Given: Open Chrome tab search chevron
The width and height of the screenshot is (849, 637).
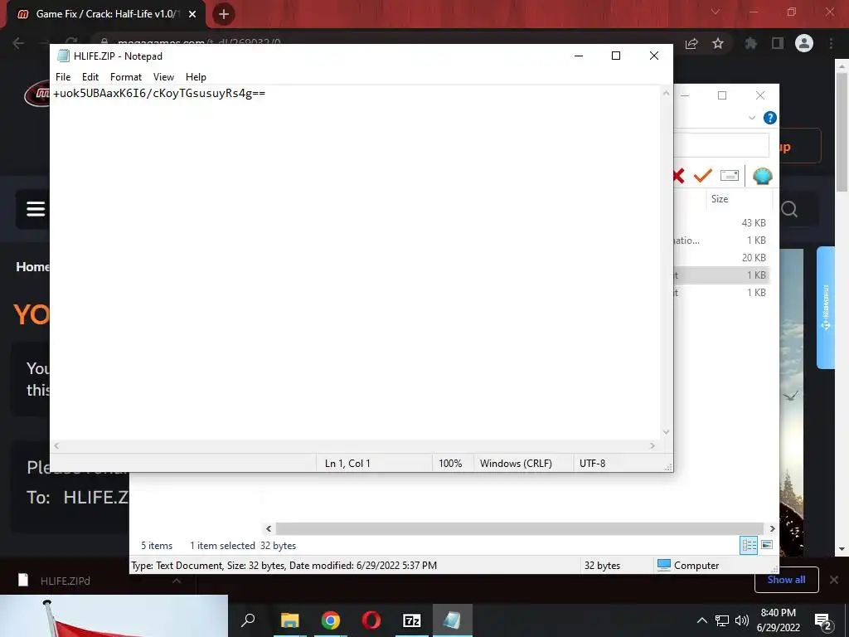Looking at the screenshot, I should tap(716, 12).
